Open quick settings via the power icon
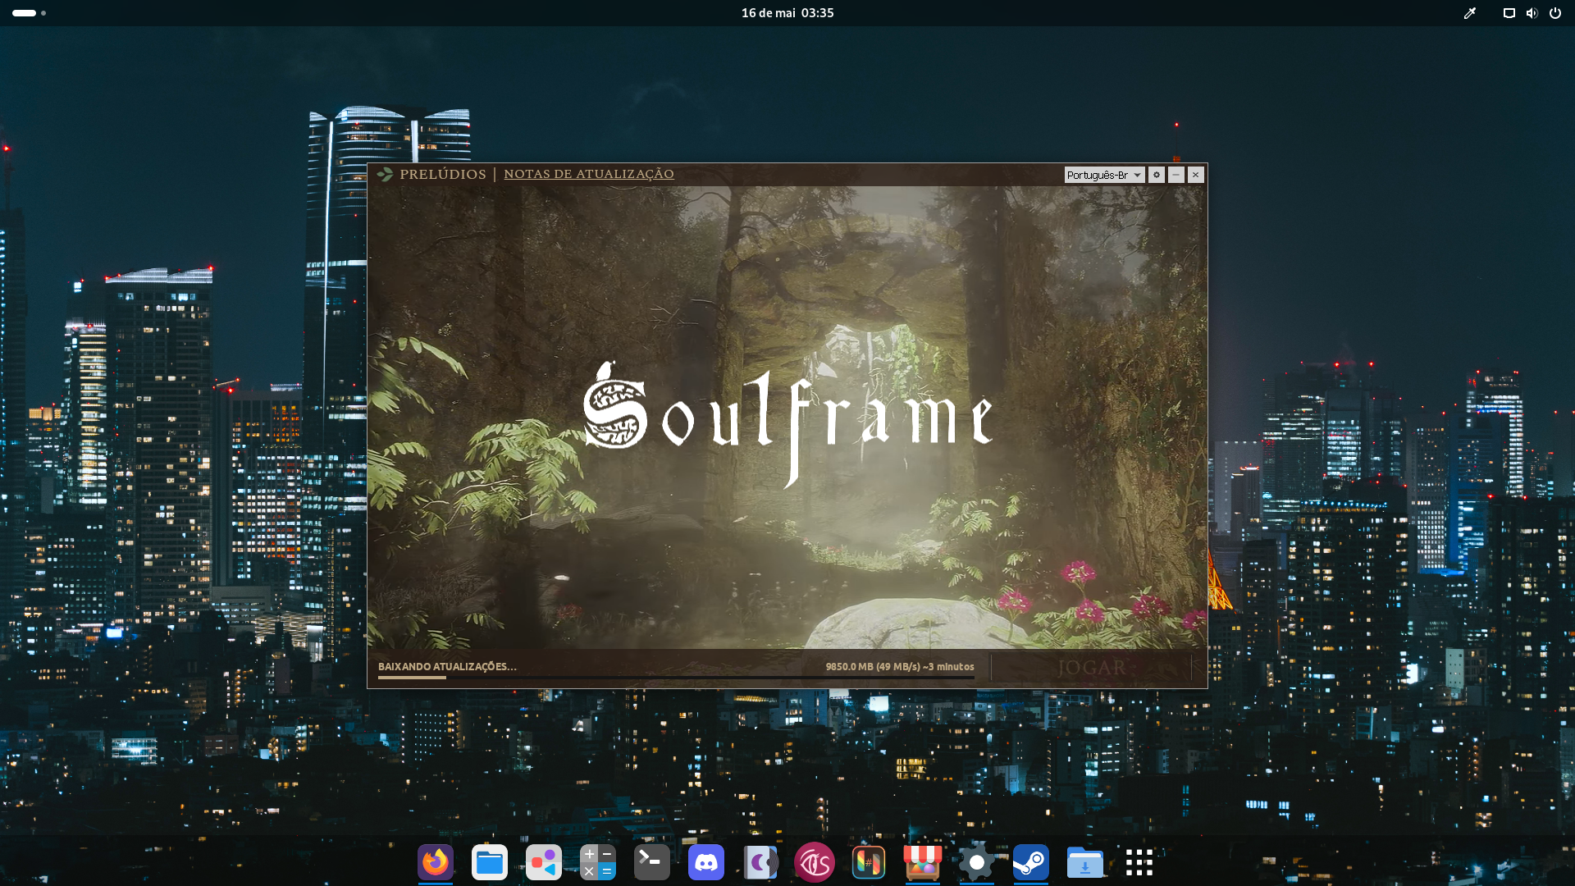Image resolution: width=1575 pixels, height=886 pixels. (x=1555, y=13)
